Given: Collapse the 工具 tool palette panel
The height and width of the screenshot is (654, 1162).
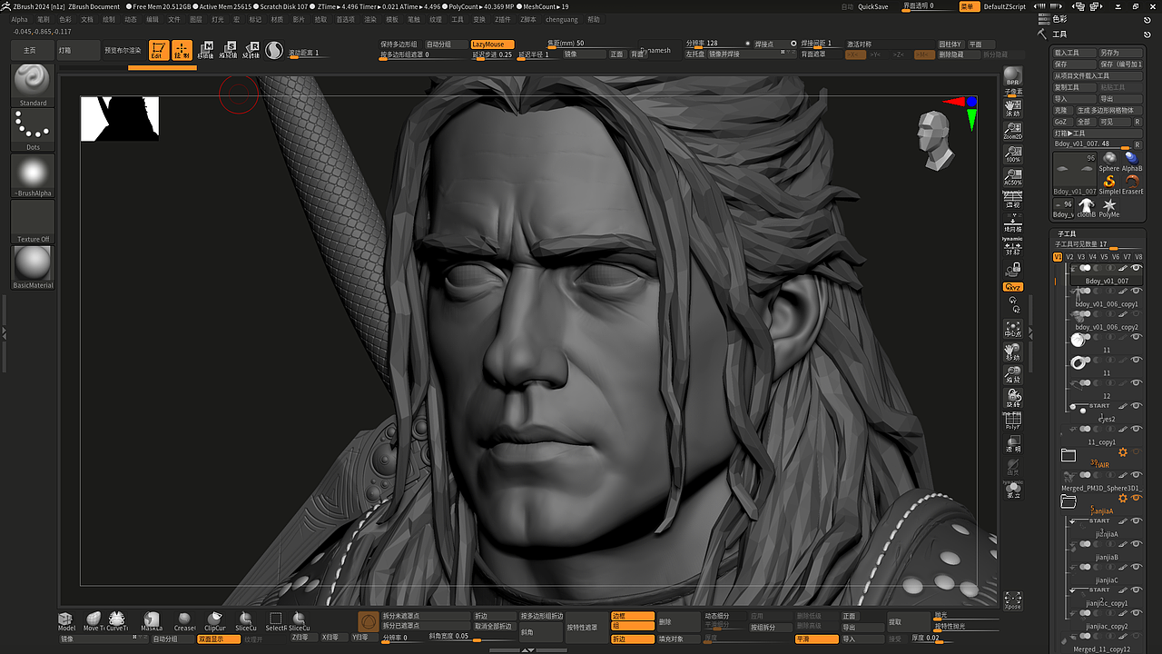Looking at the screenshot, I should (1060, 34).
